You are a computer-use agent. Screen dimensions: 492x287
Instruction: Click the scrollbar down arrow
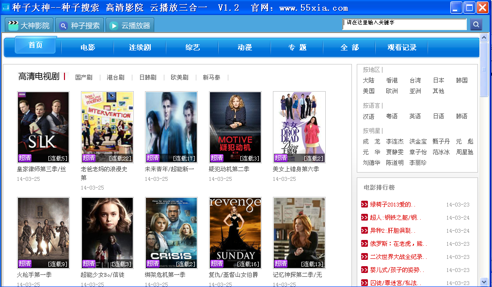(484, 281)
